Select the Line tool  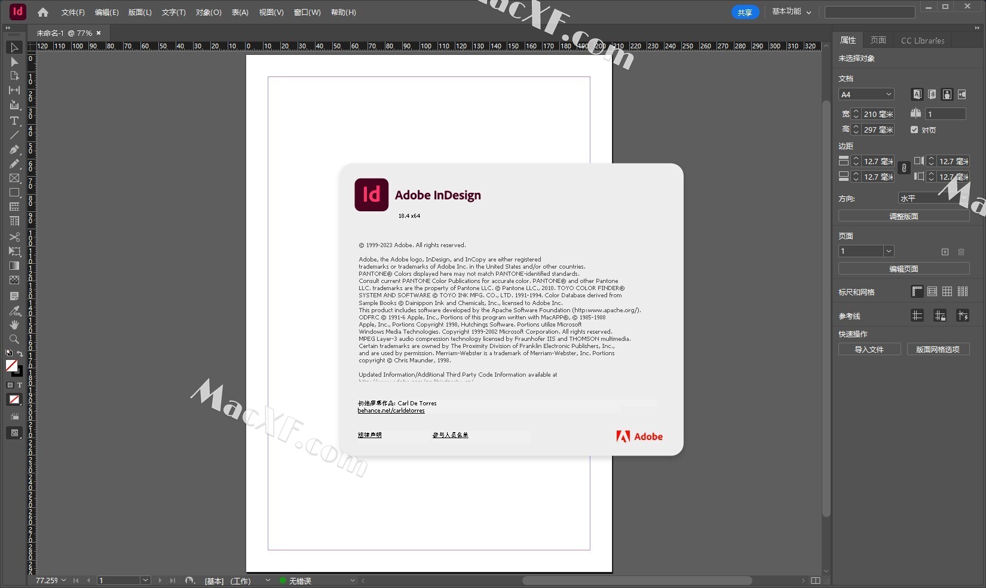(x=14, y=135)
